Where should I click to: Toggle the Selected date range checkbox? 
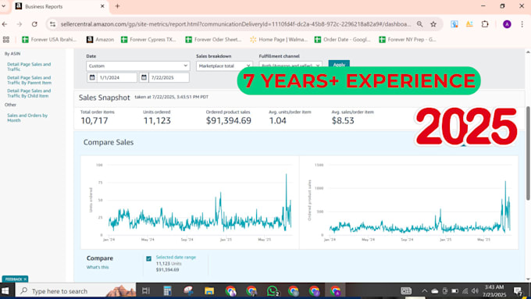148,258
